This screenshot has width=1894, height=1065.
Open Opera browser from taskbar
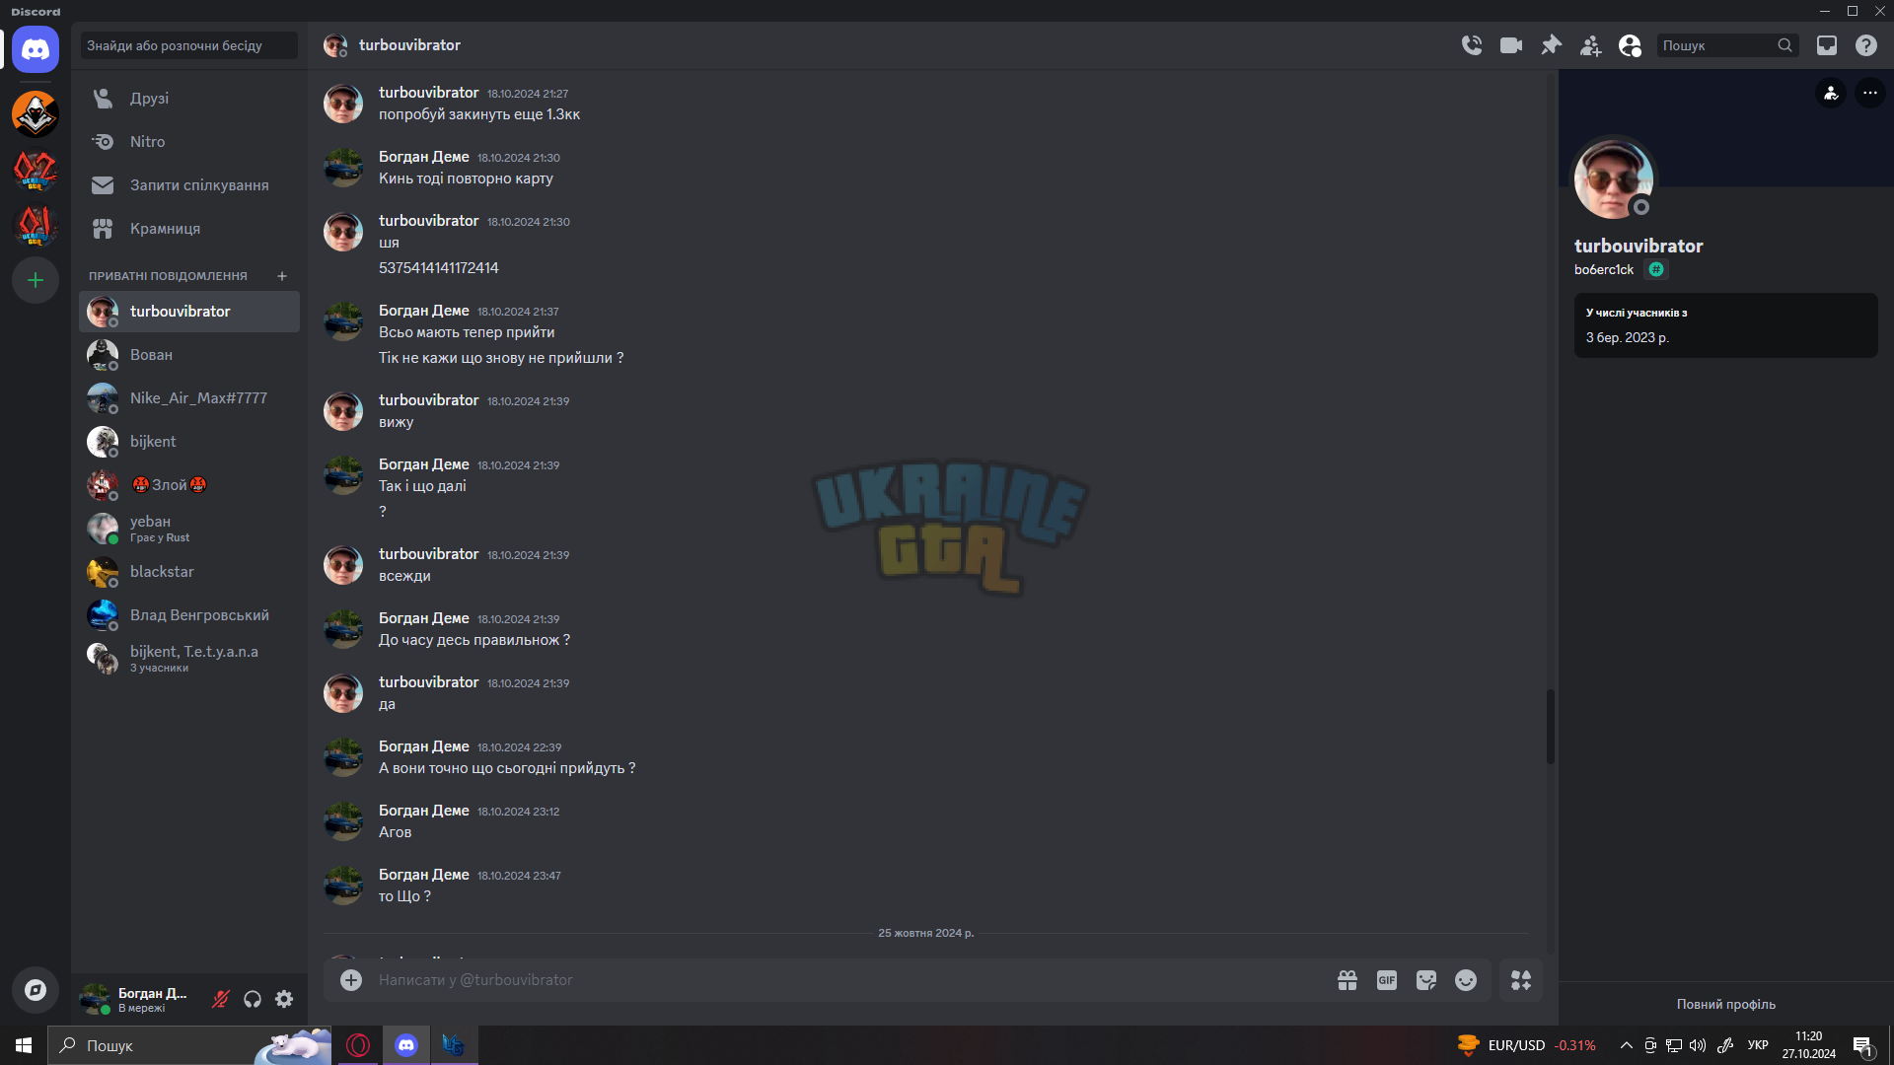click(x=358, y=1045)
